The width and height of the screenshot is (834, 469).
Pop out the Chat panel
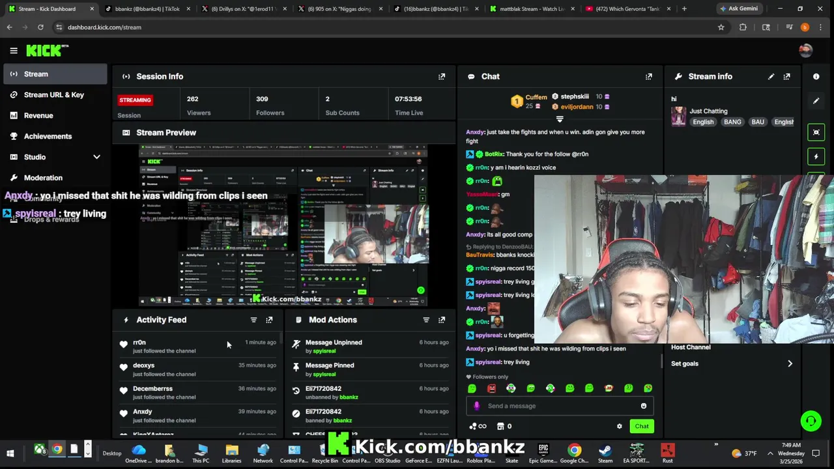coord(649,76)
